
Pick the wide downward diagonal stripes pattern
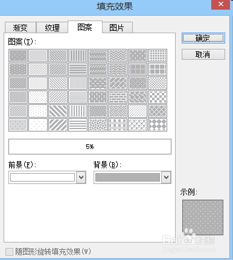(x=58, y=111)
